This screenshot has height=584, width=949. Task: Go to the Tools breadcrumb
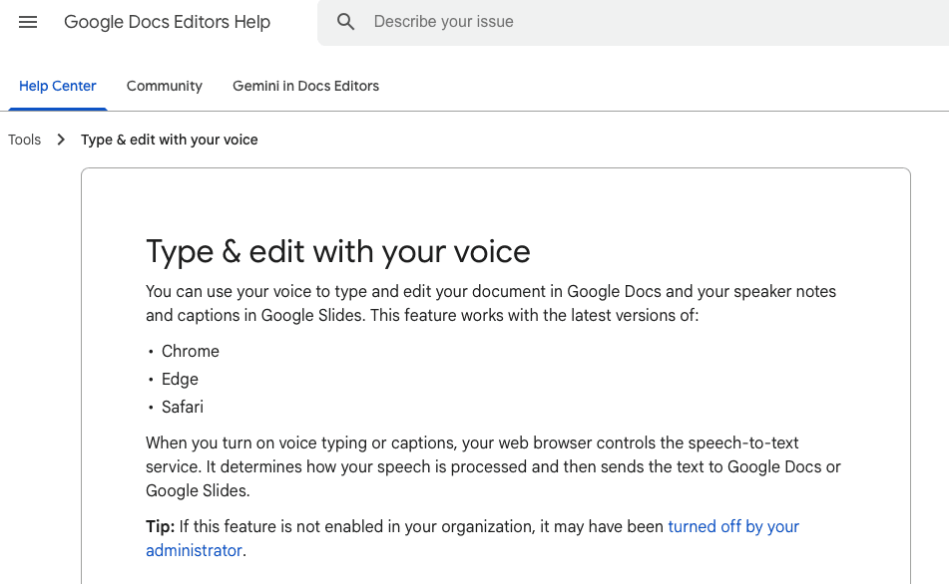pos(24,140)
